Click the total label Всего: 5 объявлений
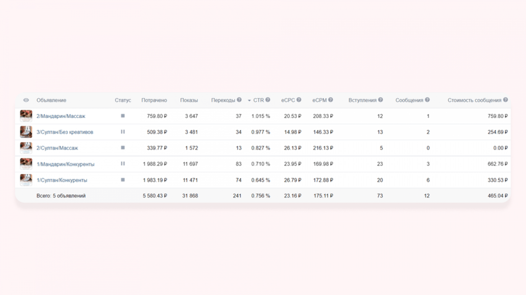Viewport: 526px width, 295px height. 61,196
